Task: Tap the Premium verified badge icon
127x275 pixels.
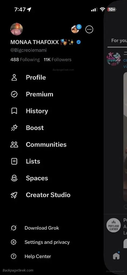Action: click(x=14, y=94)
